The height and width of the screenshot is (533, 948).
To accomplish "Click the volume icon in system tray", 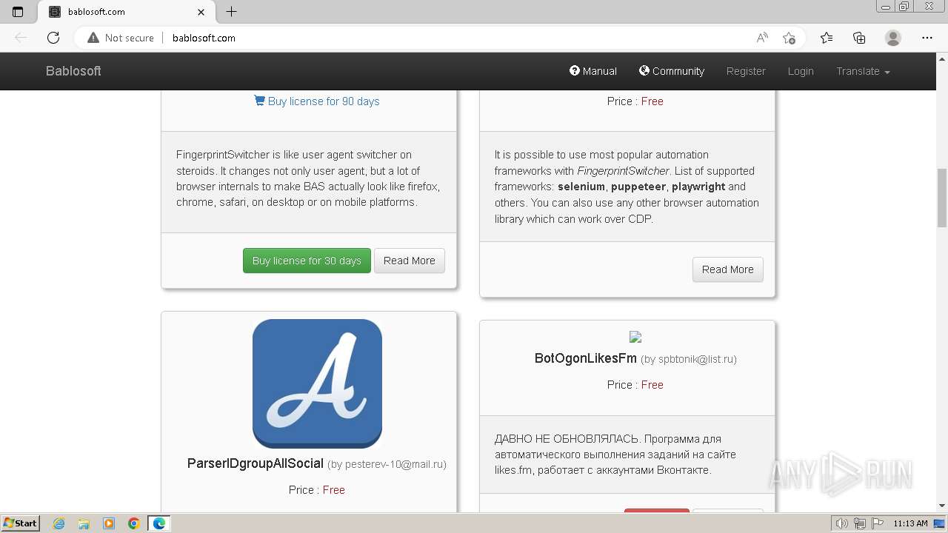I will pos(842,523).
